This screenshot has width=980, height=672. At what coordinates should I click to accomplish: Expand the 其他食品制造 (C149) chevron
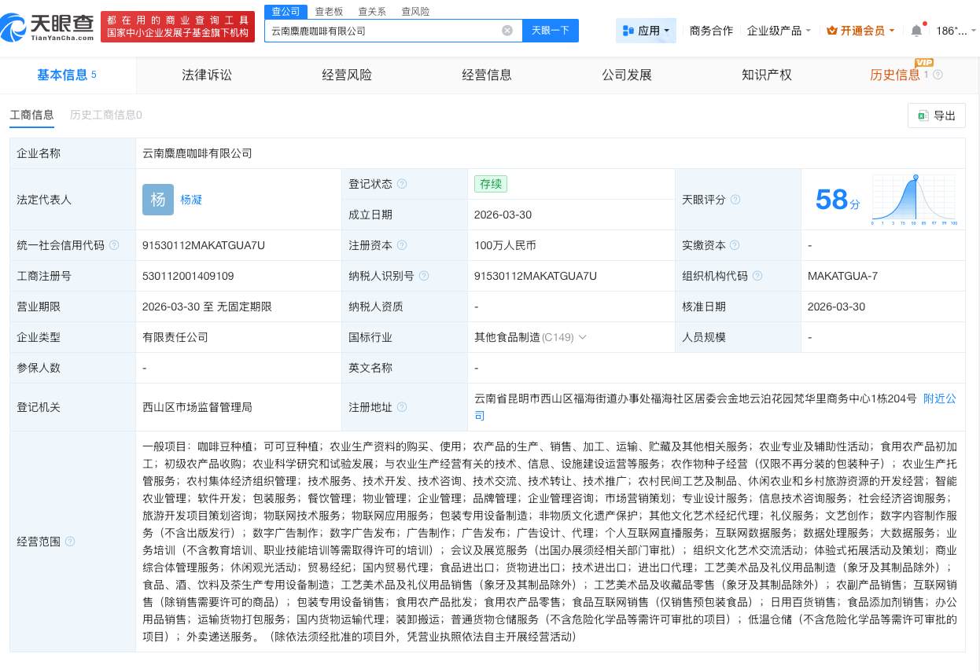582,337
